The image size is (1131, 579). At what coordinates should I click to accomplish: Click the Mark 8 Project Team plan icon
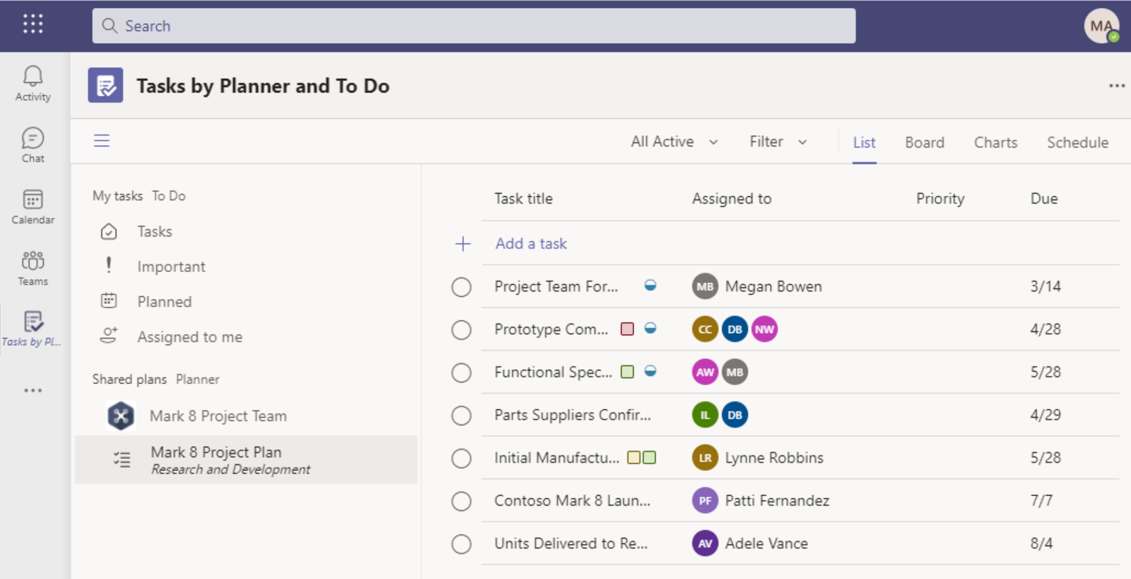coord(121,417)
